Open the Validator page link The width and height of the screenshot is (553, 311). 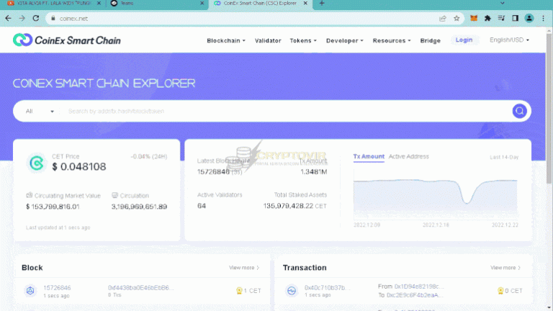(268, 40)
